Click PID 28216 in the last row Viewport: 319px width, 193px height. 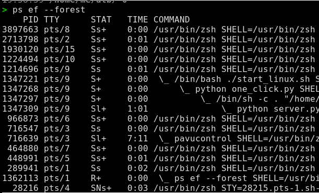pos(26,188)
